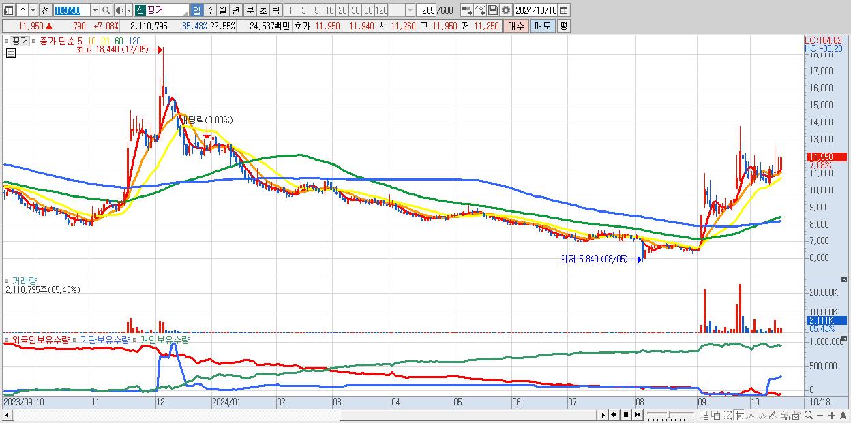Screen dimensions: 851x423
Task: Click the A auto-scale icon
Action: point(843,416)
